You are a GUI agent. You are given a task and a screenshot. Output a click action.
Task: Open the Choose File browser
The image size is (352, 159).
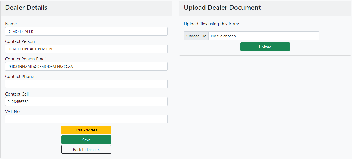point(196,36)
